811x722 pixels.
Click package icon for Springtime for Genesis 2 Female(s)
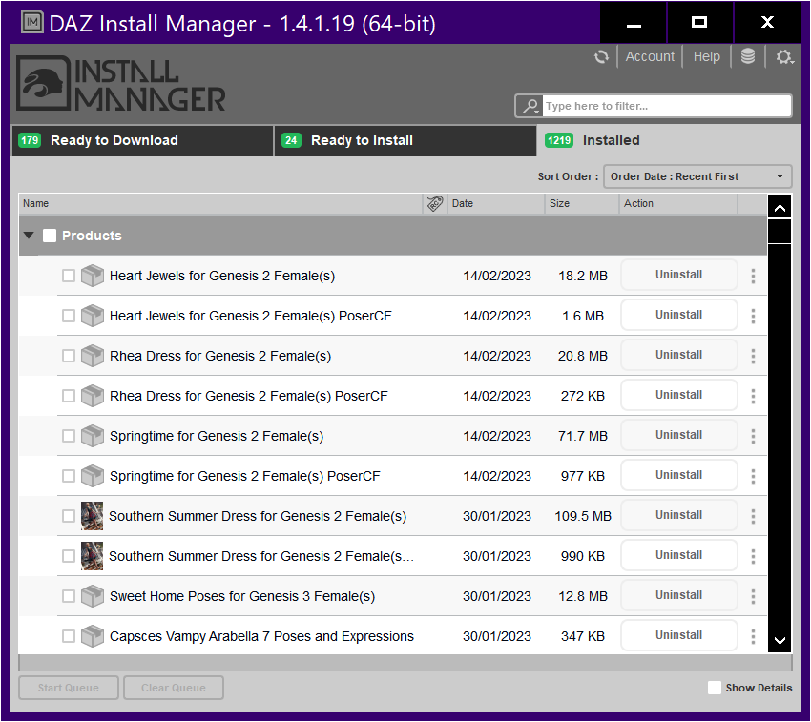point(93,436)
